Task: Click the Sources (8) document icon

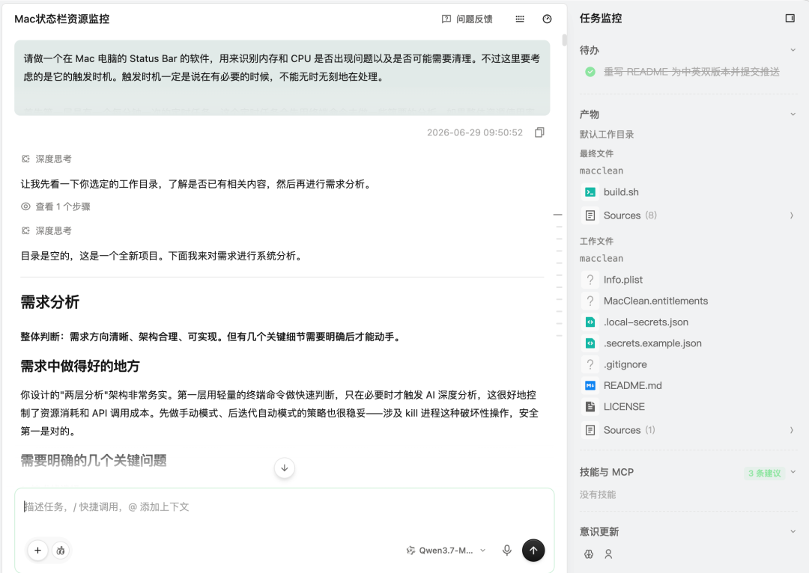Action: tap(590, 215)
